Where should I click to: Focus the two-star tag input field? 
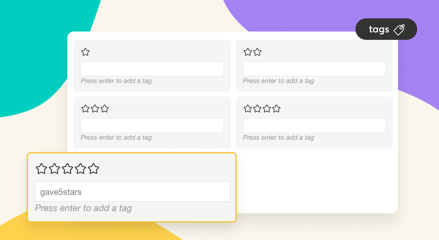click(314, 69)
